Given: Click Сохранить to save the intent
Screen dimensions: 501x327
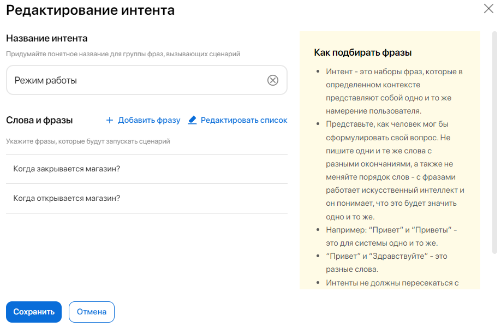Looking at the screenshot, I should (33, 312).
